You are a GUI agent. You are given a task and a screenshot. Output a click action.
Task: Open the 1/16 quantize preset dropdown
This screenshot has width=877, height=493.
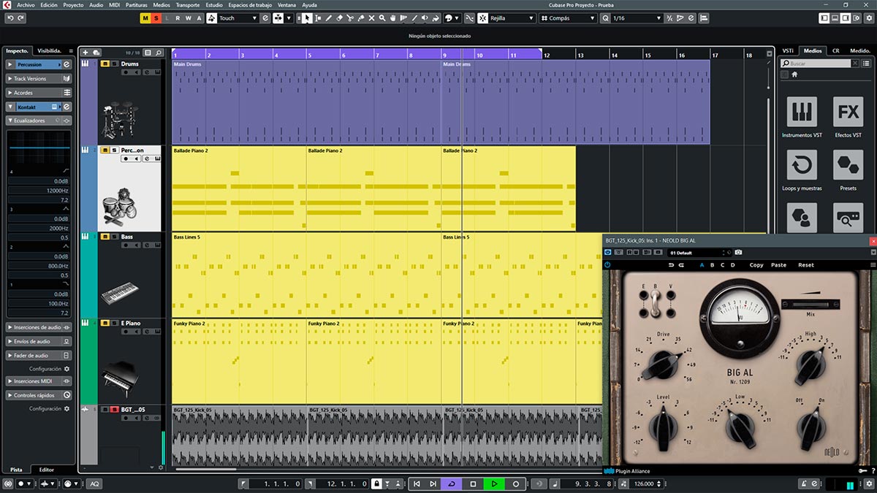pyautogui.click(x=636, y=18)
